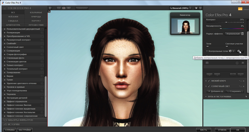
Task: Click the dashed circle icon in the control points list
Action: click(x=237, y=63)
